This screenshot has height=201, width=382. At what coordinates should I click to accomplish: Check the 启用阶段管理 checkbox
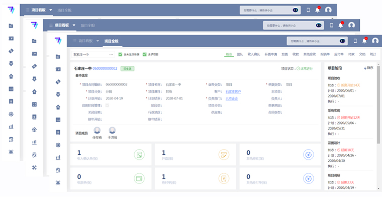[x=108, y=106]
